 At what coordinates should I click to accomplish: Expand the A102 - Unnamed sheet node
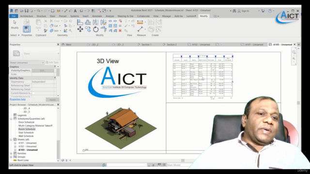pos(15,146)
